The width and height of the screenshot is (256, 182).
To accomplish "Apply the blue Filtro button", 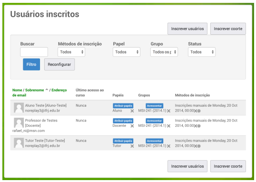I will (x=31, y=64).
